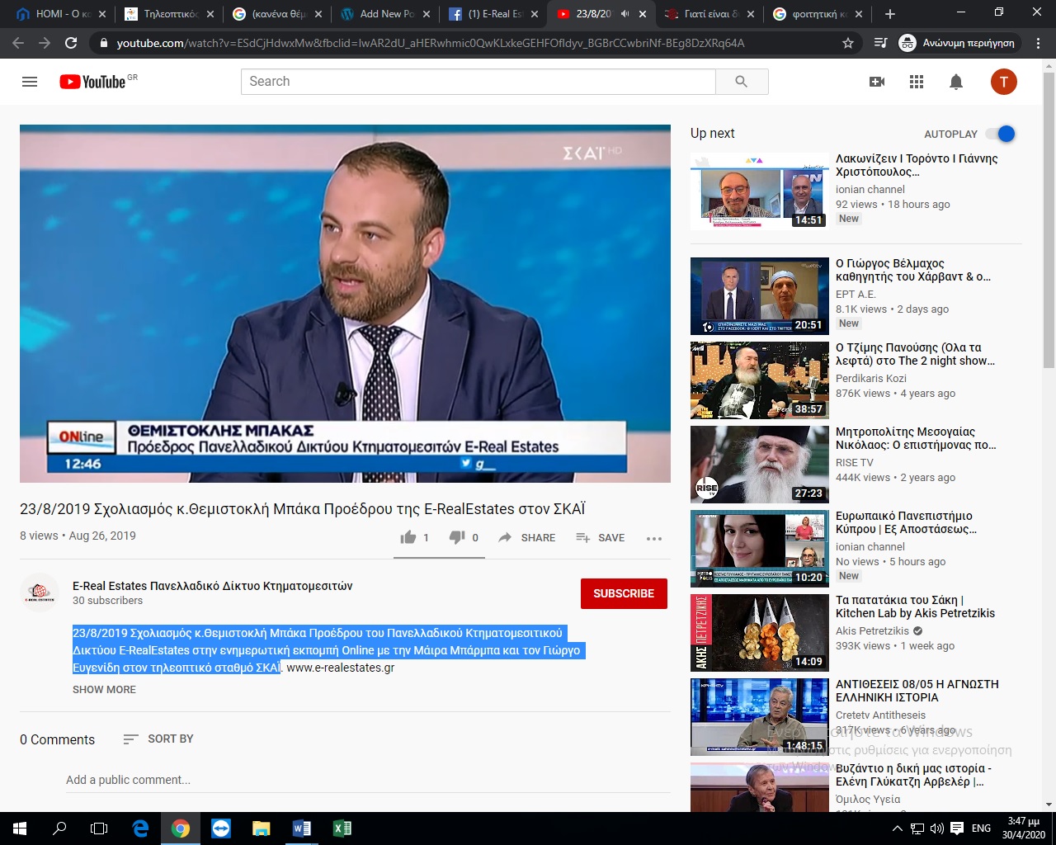
Task: Change the ENG keyboard language indicator
Action: click(x=981, y=828)
